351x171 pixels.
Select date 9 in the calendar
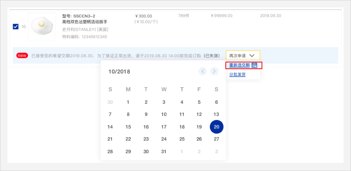point(146,114)
